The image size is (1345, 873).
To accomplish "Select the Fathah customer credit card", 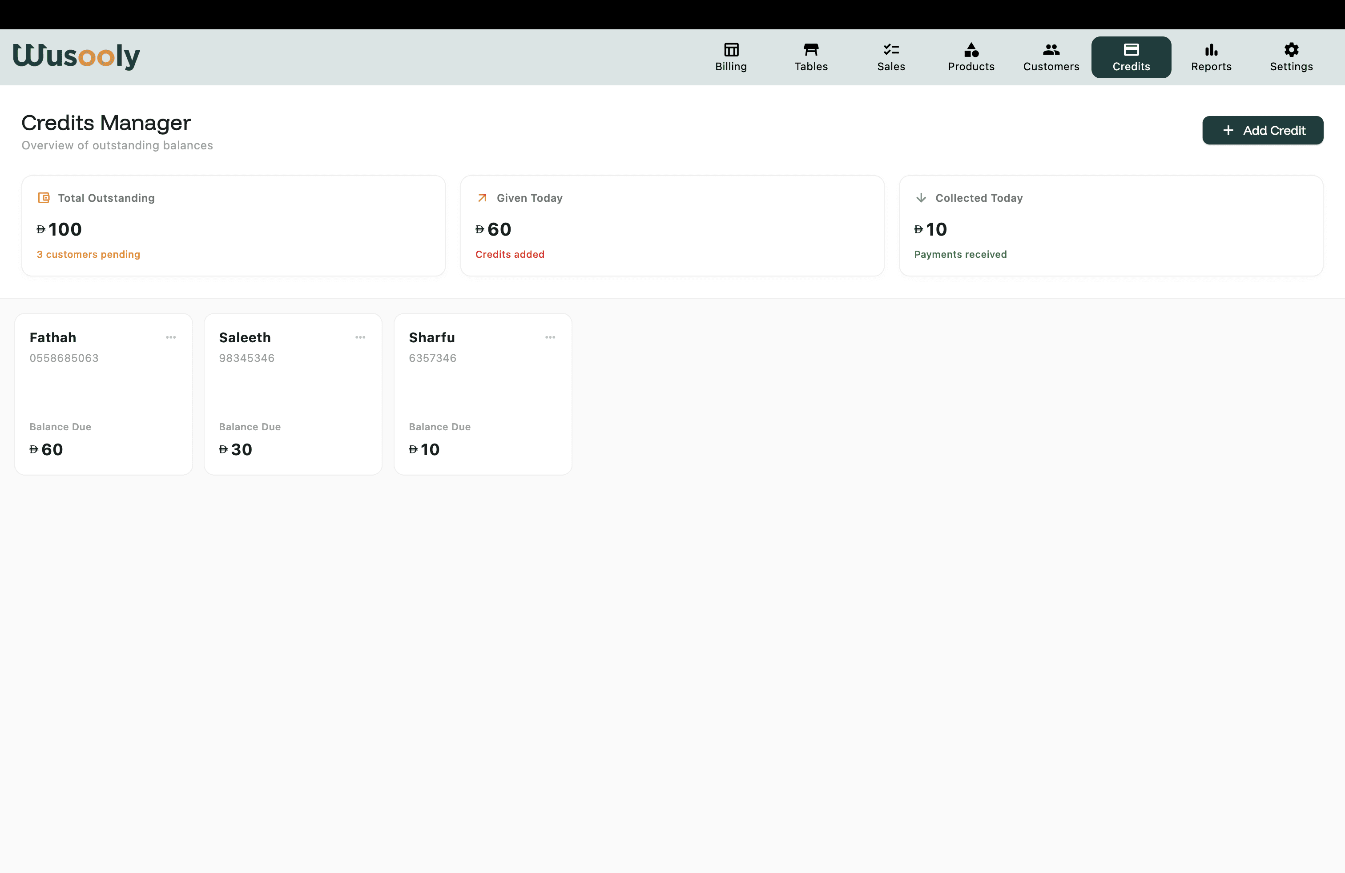I will (x=104, y=395).
